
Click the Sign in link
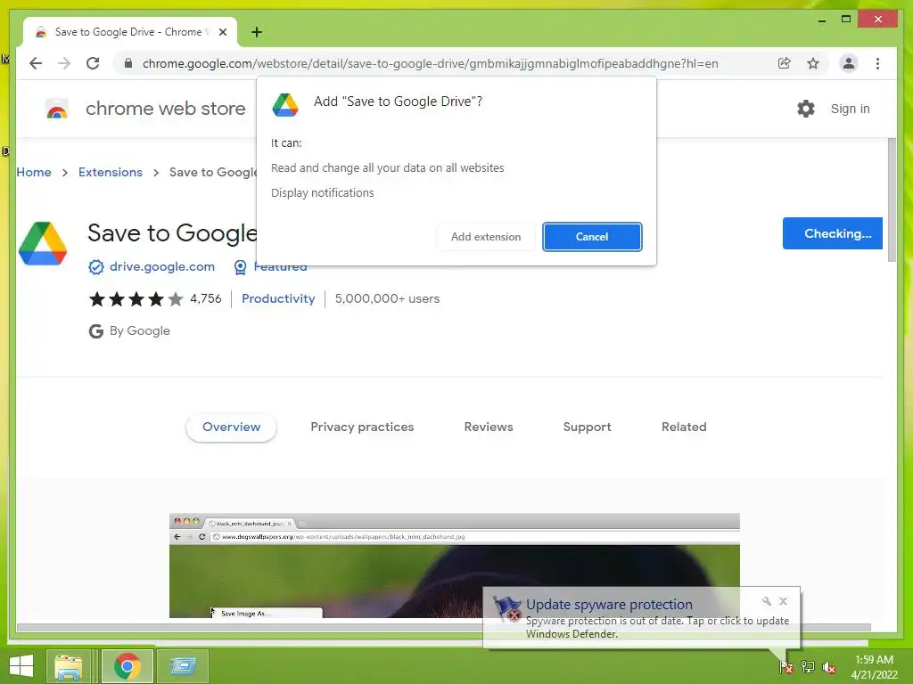(850, 109)
